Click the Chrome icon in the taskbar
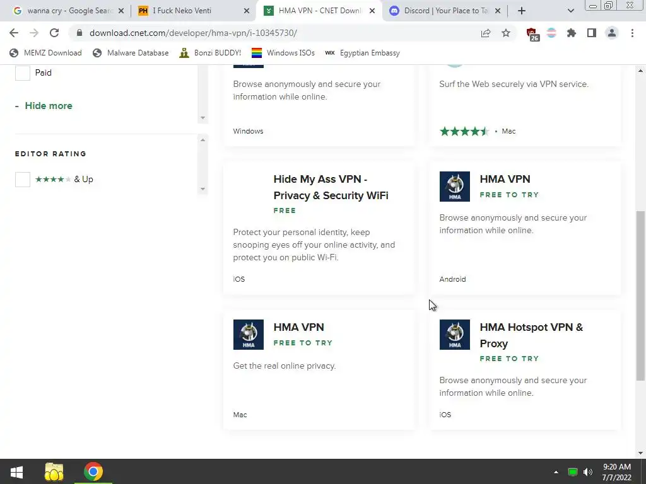This screenshot has width=646, height=484. pyautogui.click(x=93, y=471)
